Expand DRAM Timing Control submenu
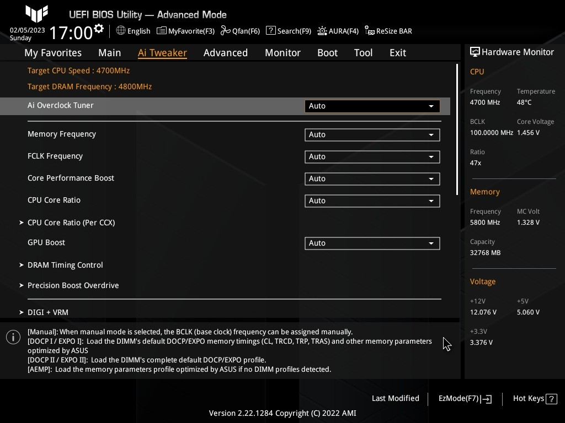Image resolution: width=565 pixels, height=423 pixels. pos(65,265)
